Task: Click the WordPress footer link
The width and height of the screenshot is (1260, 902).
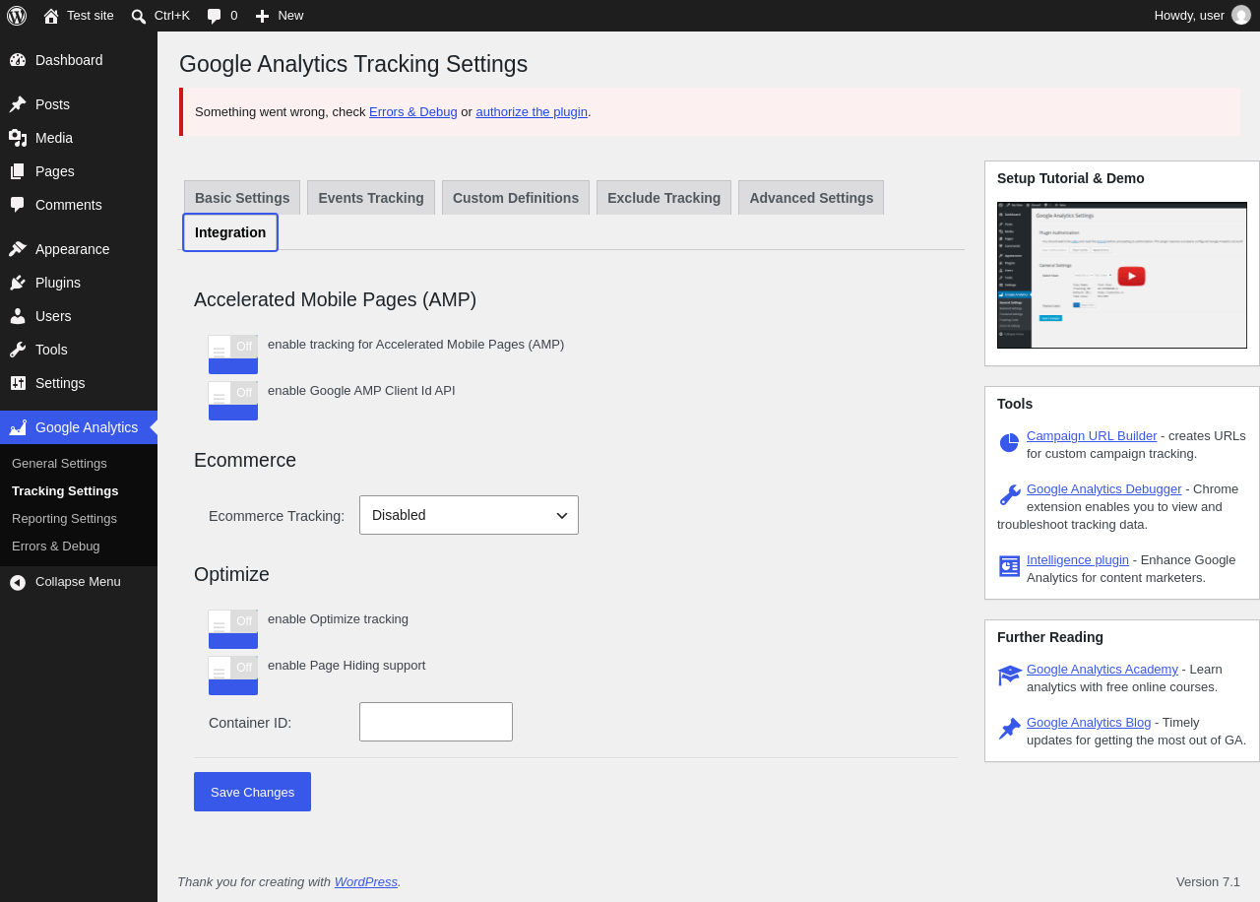Action: [x=366, y=881]
